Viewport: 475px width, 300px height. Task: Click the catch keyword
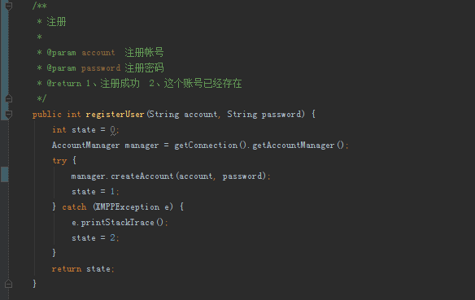coord(74,207)
